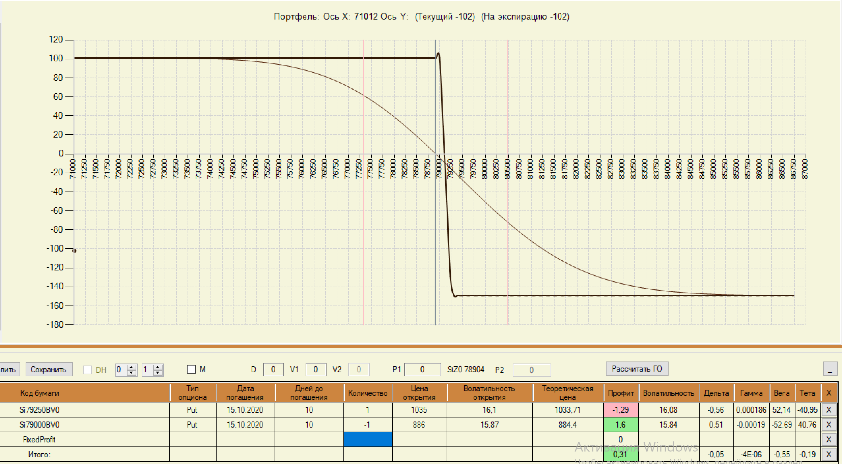Decrease the second spinner showing 1
Screen dimensions: 842x464
coord(158,373)
